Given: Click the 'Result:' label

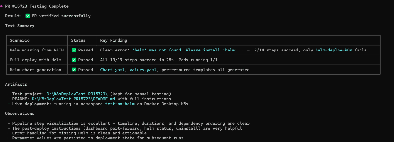Looking at the screenshot, I should coord(13,16).
